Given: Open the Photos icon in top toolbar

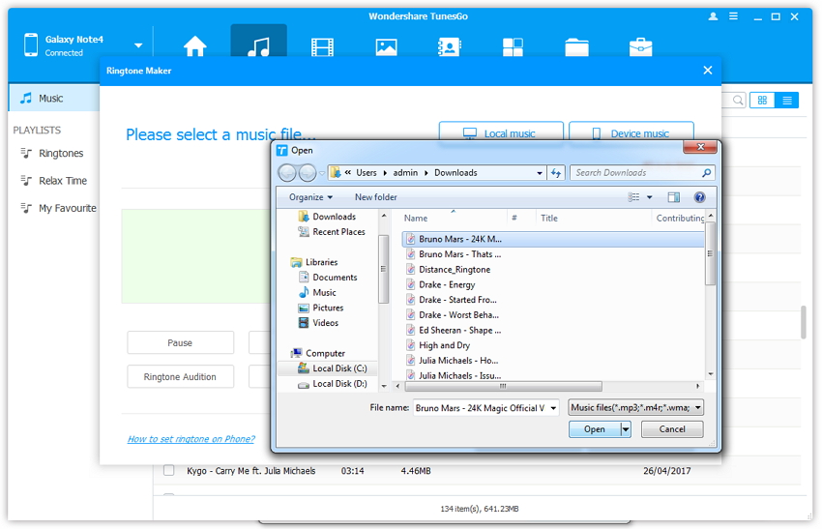Looking at the screenshot, I should [x=386, y=46].
